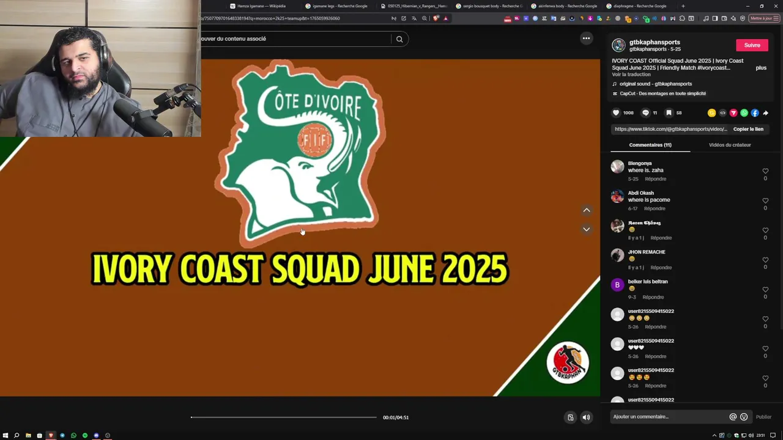Open the CapCut promotion link
Image resolution: width=783 pixels, height=440 pixels.
662,94
